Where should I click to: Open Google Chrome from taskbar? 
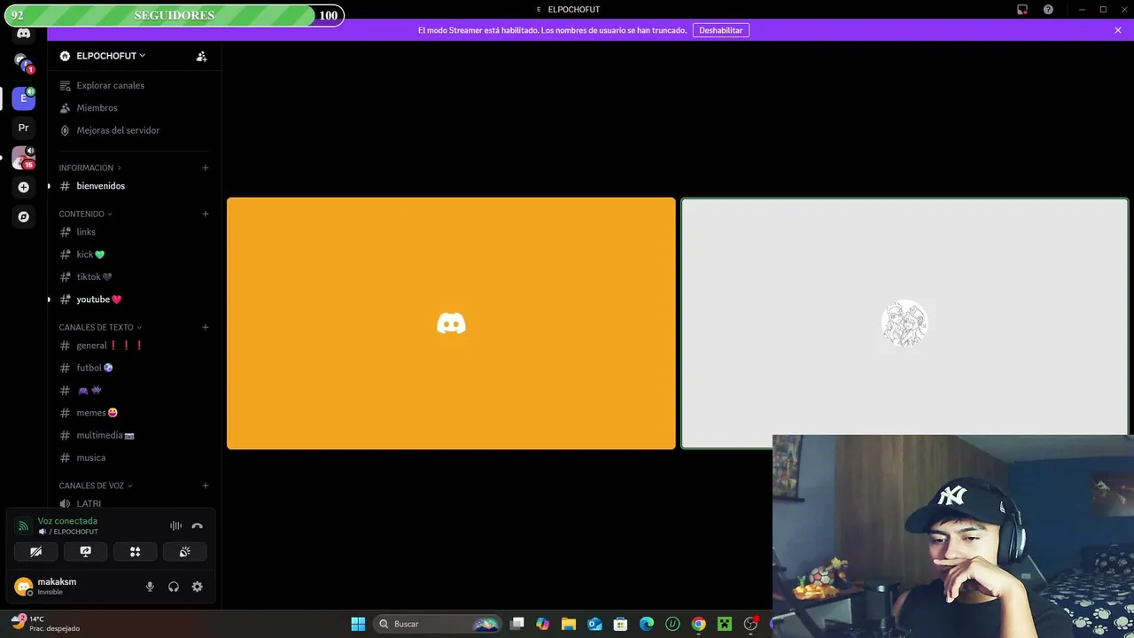click(x=698, y=624)
